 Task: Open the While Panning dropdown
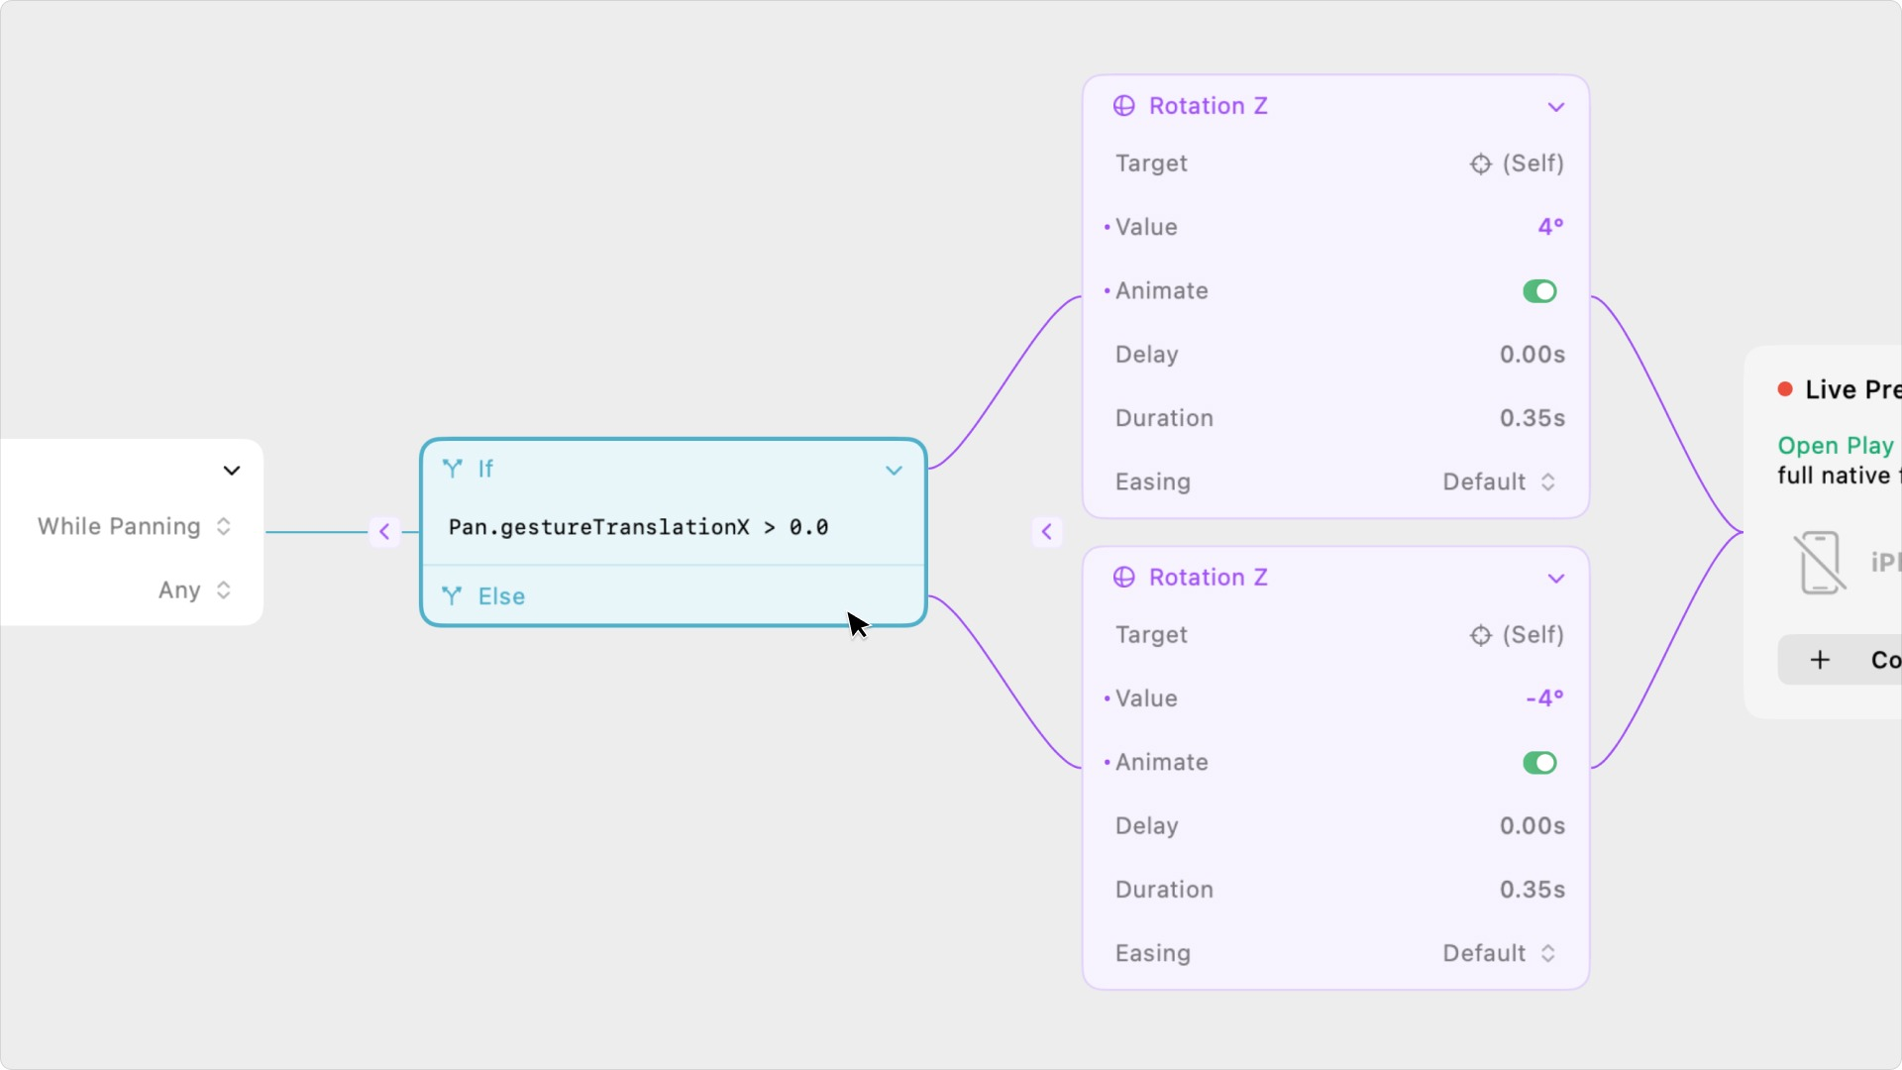(x=135, y=527)
